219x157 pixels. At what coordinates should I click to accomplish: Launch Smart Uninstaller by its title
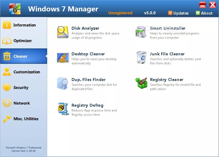(x=168, y=28)
